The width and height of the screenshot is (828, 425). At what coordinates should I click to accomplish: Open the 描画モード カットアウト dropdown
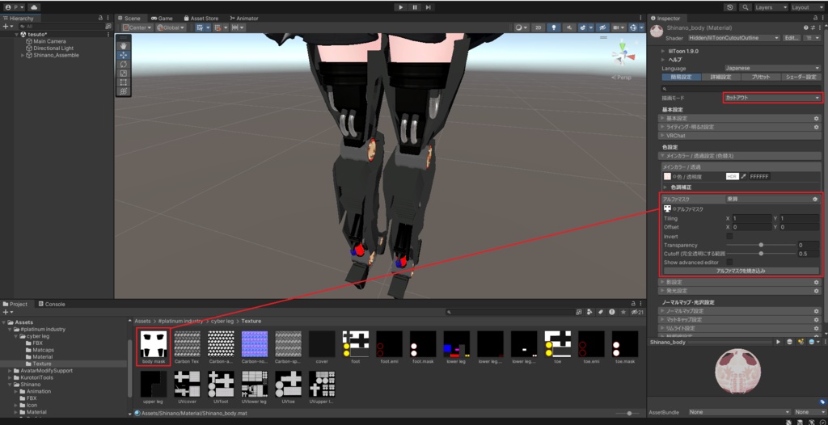pyautogui.click(x=772, y=98)
